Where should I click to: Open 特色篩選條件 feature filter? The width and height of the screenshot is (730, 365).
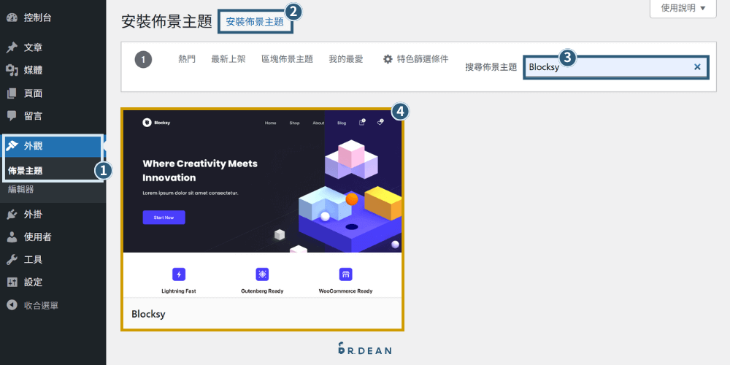422,59
